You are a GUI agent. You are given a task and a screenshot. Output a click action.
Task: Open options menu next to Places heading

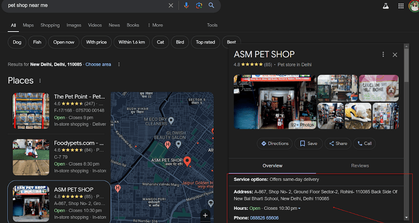40,81
